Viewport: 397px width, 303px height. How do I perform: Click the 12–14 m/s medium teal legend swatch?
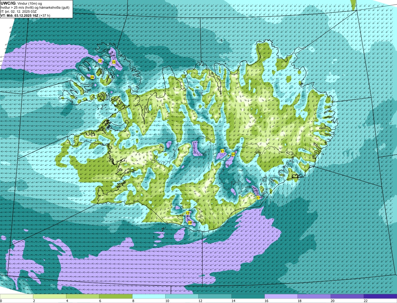point(215,296)
